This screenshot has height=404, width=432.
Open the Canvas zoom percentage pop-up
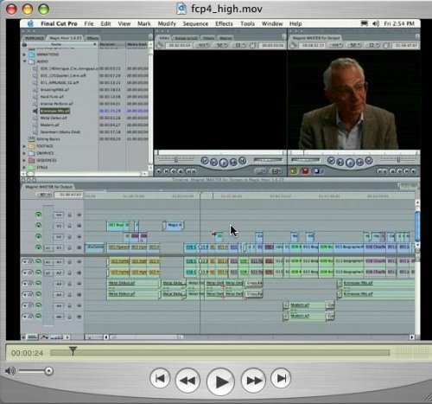[x=336, y=45]
